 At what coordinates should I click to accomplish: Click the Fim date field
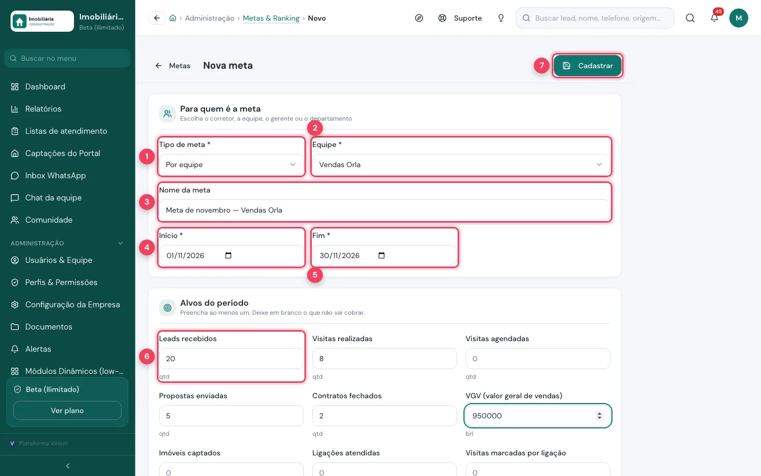[x=385, y=255]
